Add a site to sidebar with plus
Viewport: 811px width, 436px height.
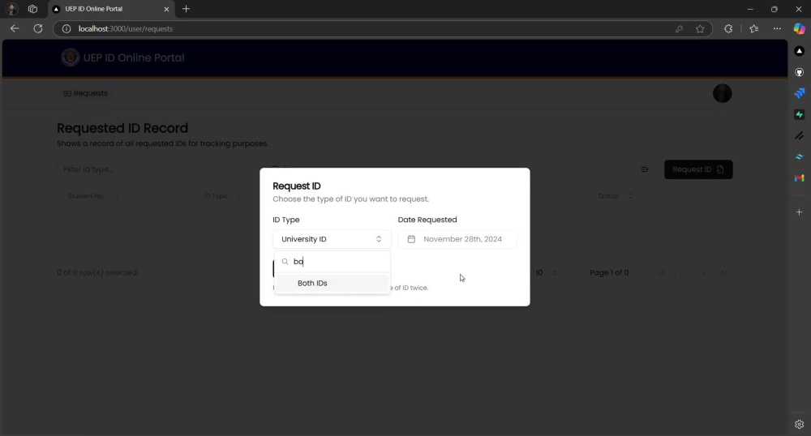(x=799, y=212)
